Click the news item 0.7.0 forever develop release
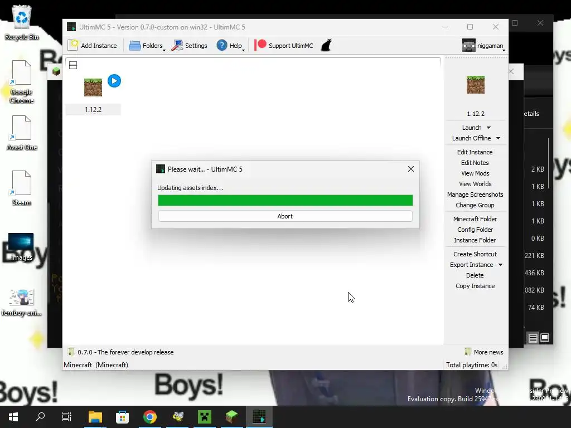Viewport: 571px width, 428px height. [x=125, y=352]
